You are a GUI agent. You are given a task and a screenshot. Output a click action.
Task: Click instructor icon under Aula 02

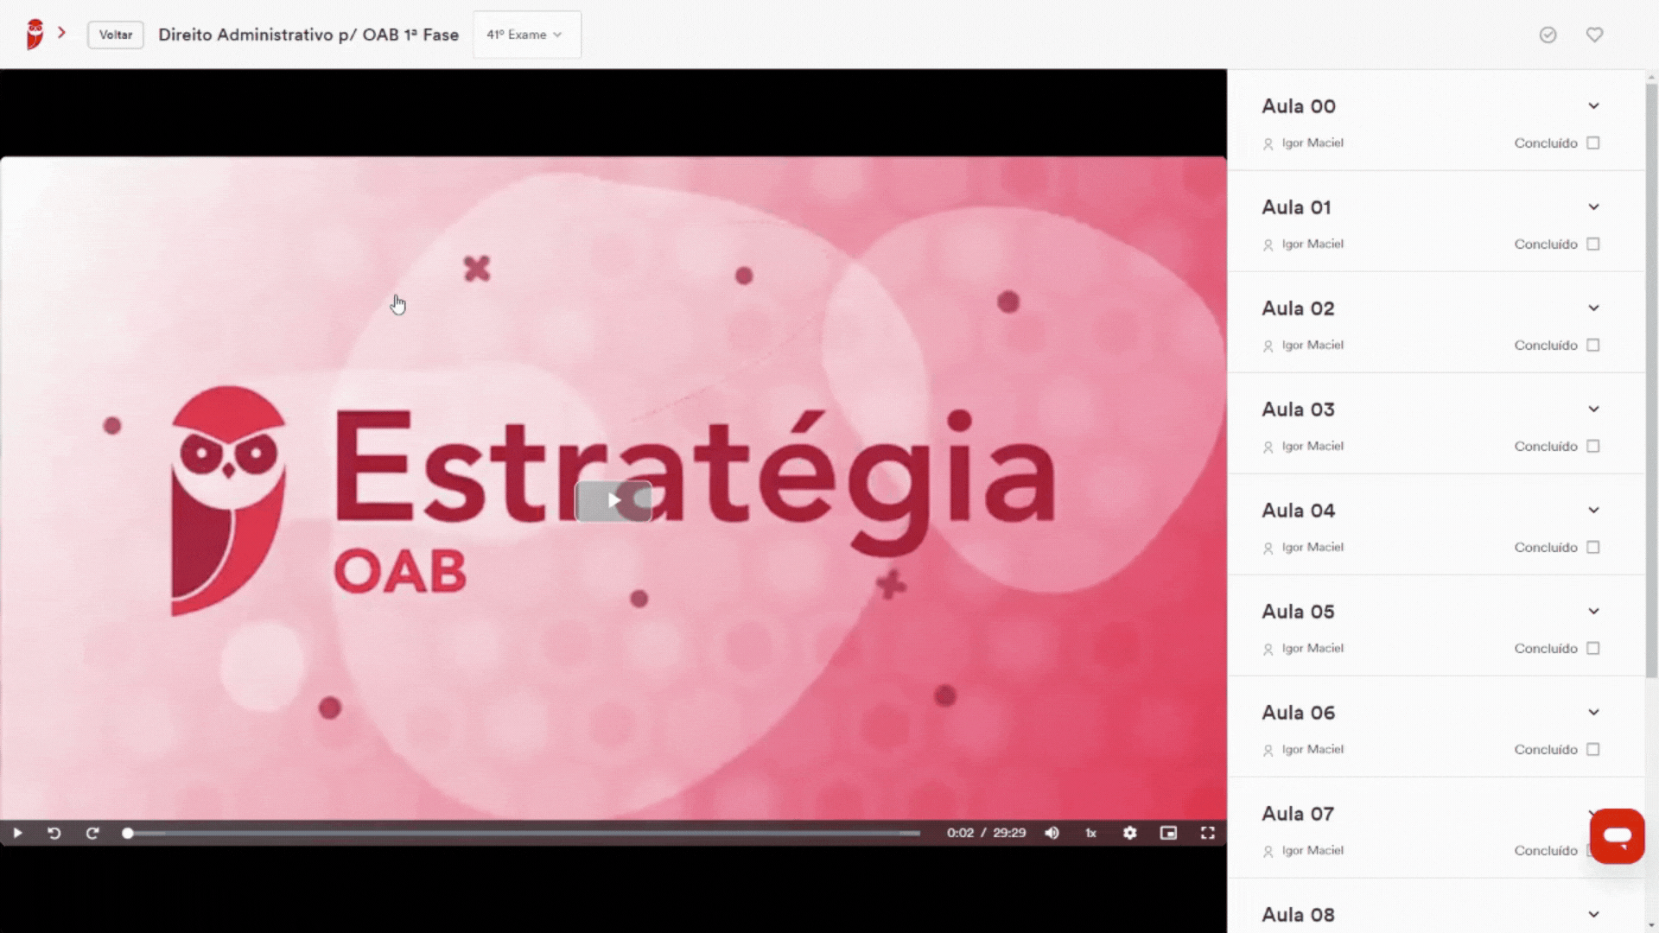[x=1268, y=346]
